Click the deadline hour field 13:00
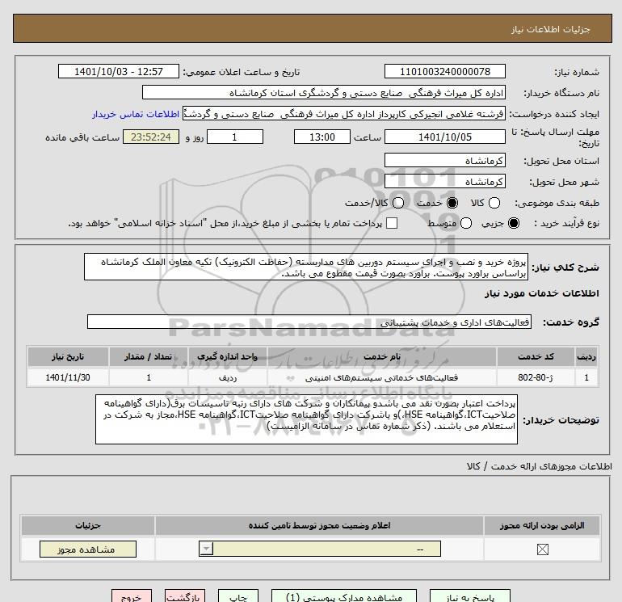The image size is (622, 602). tap(322, 137)
